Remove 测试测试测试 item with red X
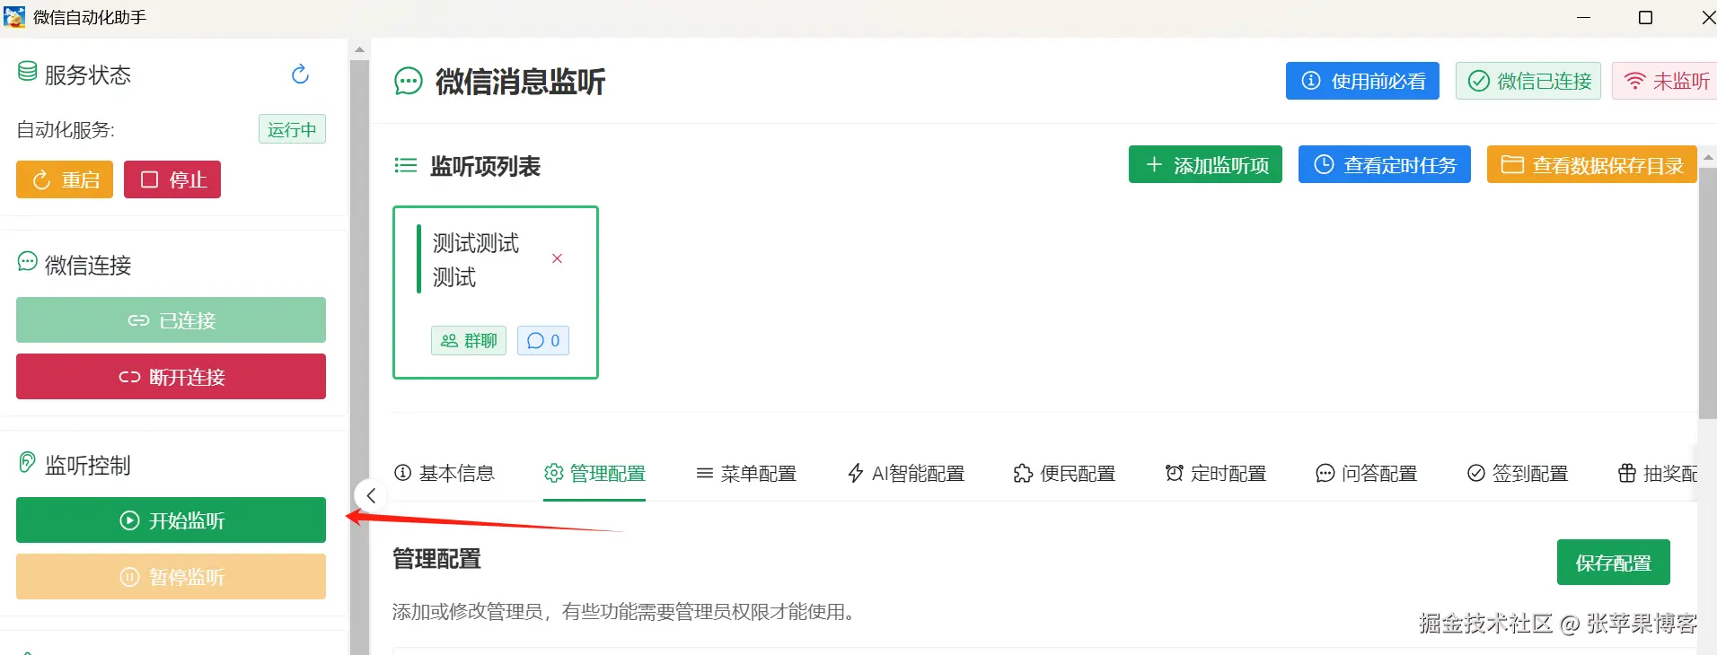Viewport: 1717px width, 655px height. point(557,258)
